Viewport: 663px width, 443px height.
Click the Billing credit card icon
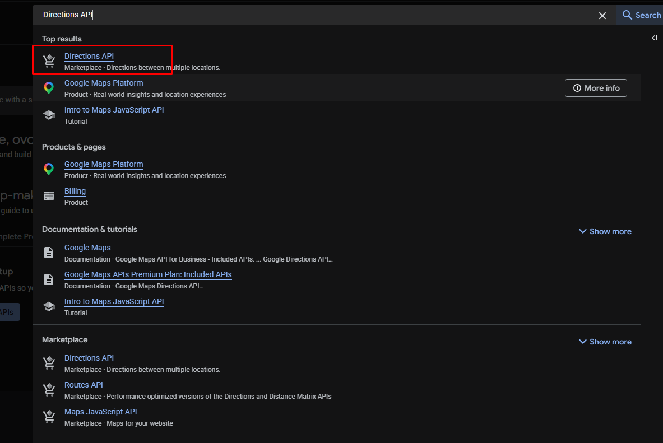click(49, 196)
